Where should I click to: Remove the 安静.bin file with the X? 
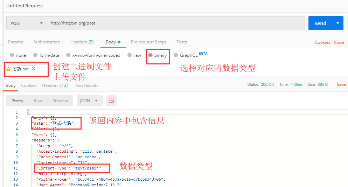34,69
